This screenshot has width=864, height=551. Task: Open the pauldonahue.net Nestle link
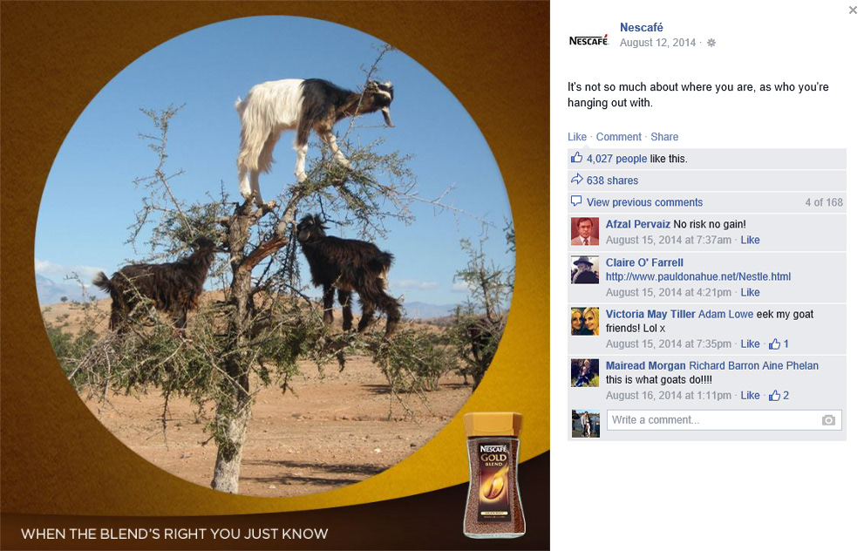pyautogui.click(x=698, y=276)
